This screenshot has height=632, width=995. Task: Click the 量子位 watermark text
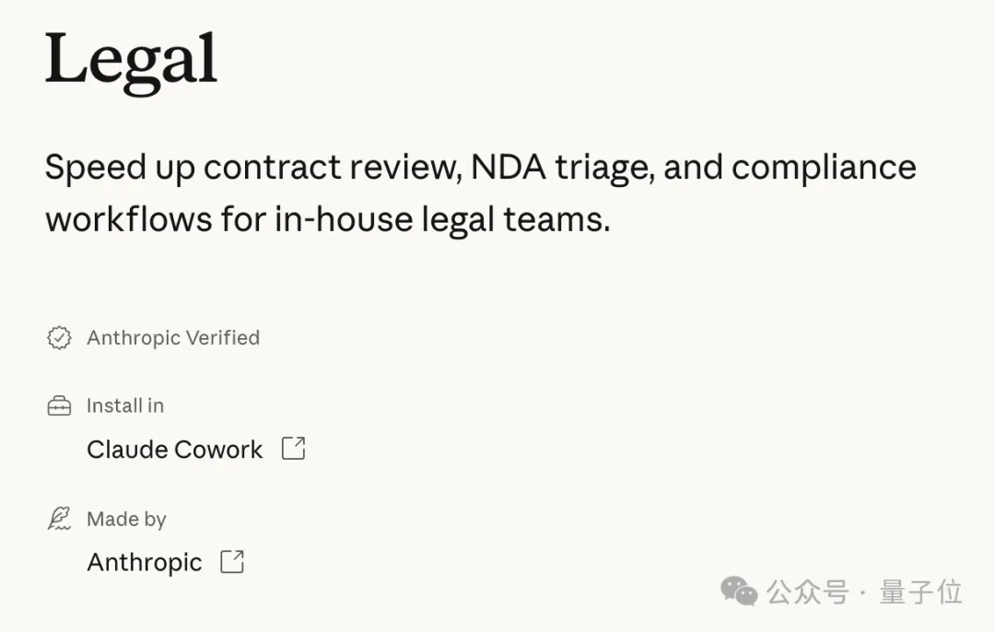[x=920, y=591]
